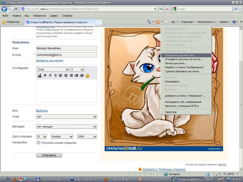
Task: Open the month dropdown showing Ноября
Action: (62, 137)
